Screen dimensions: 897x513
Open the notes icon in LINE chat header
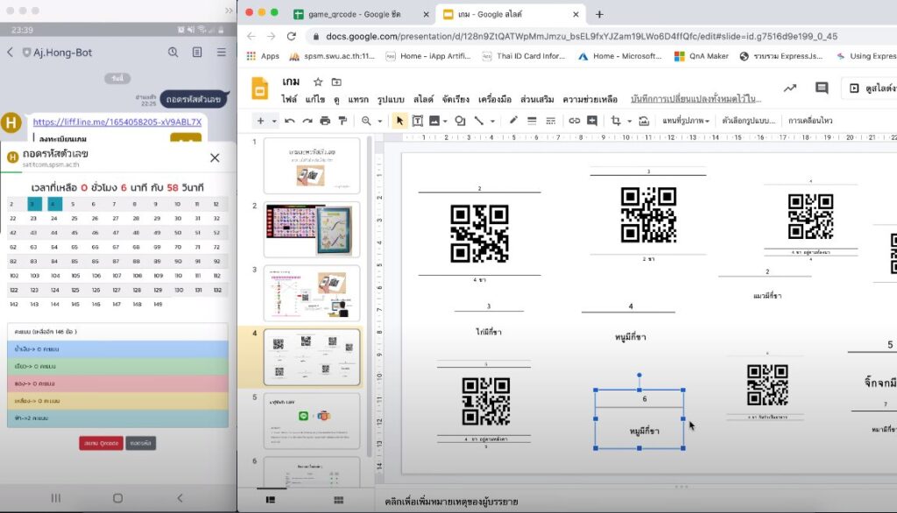(197, 52)
